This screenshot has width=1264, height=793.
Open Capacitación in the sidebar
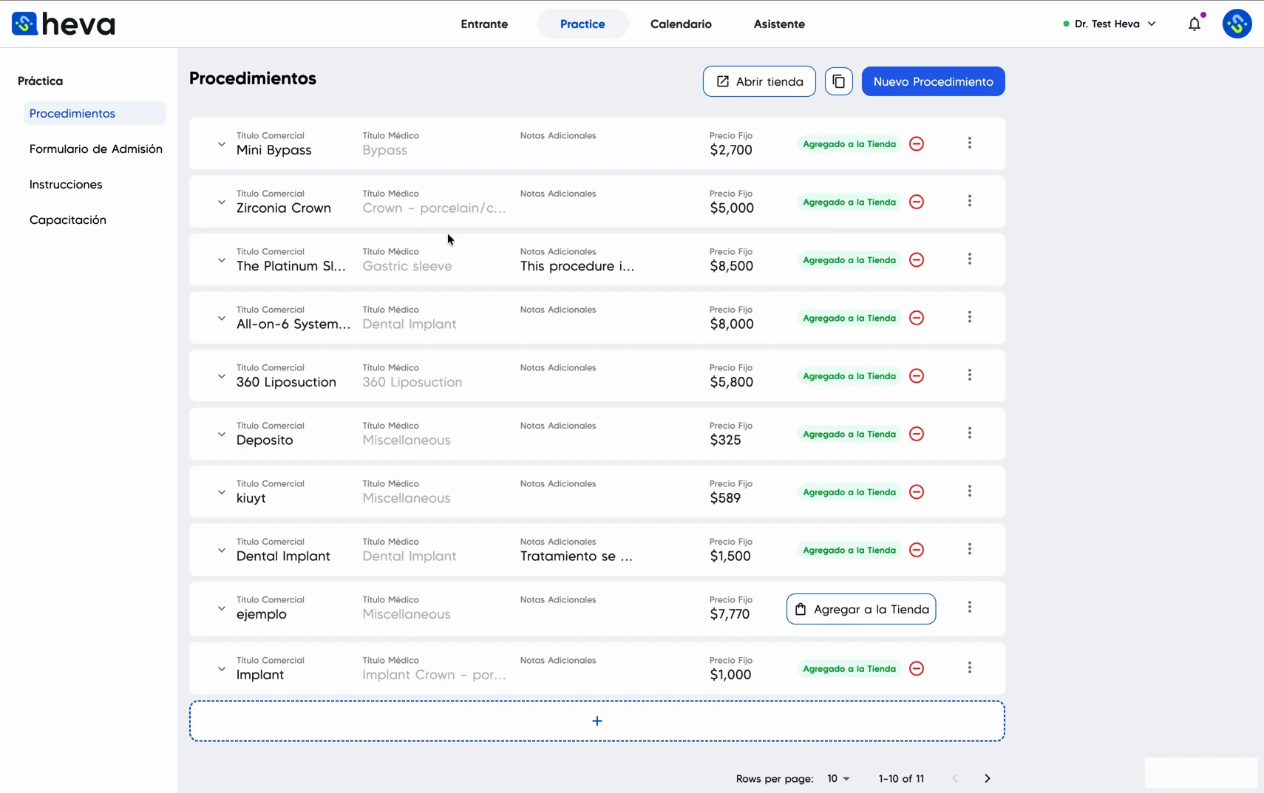[68, 219]
